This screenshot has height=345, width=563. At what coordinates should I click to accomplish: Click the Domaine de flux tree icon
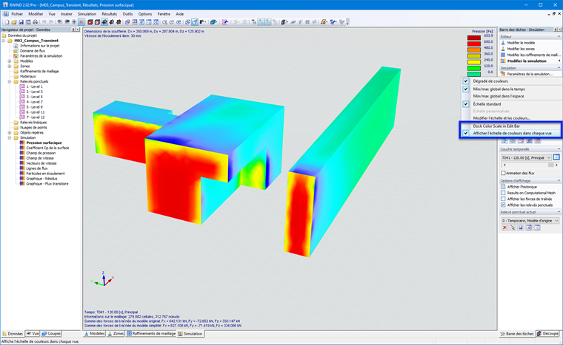pyautogui.click(x=16, y=51)
